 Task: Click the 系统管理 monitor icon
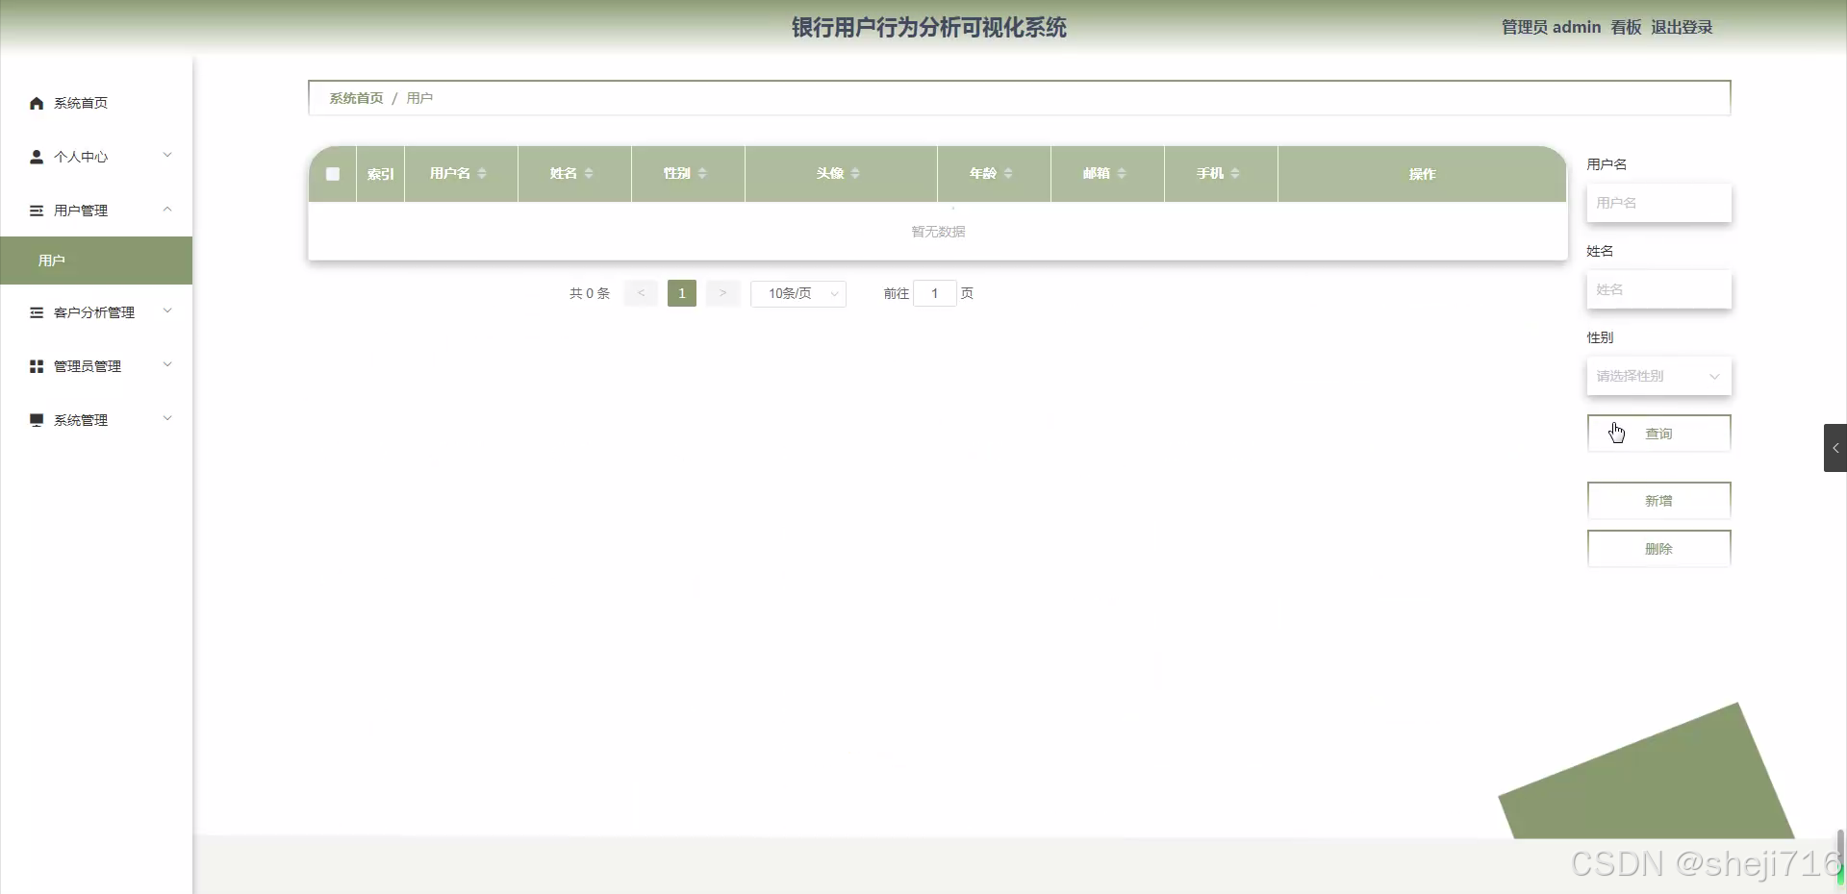tap(37, 419)
